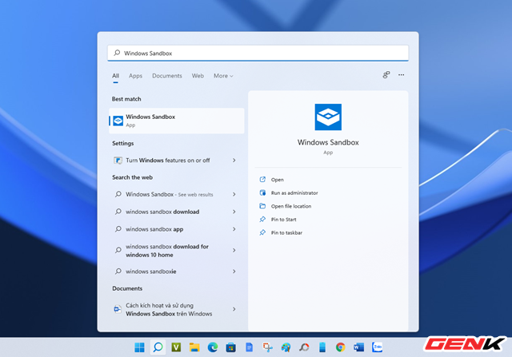Image resolution: width=512 pixels, height=357 pixels.
Task: Open the Snipping Tool on taskbar
Action: click(x=267, y=347)
